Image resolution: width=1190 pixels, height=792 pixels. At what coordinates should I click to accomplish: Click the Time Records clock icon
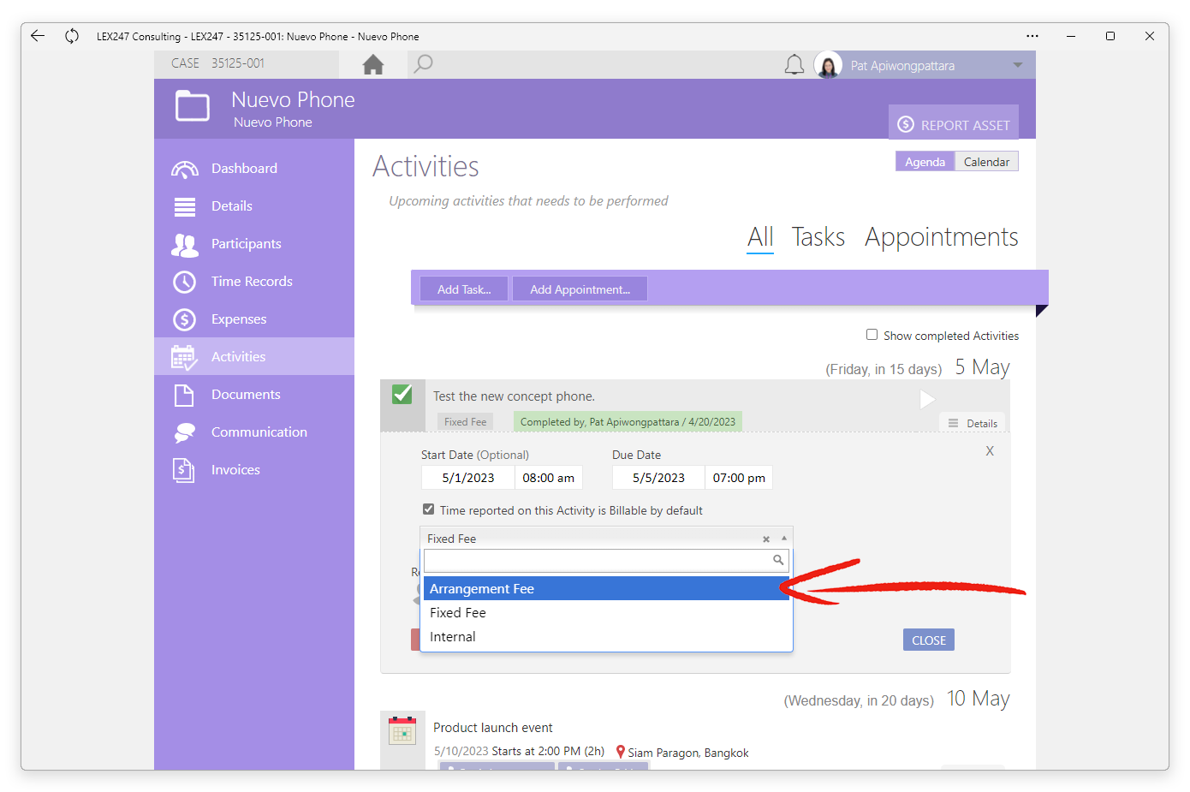tap(184, 282)
